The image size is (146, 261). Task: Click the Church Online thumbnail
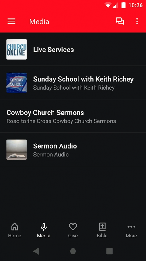[16, 49]
